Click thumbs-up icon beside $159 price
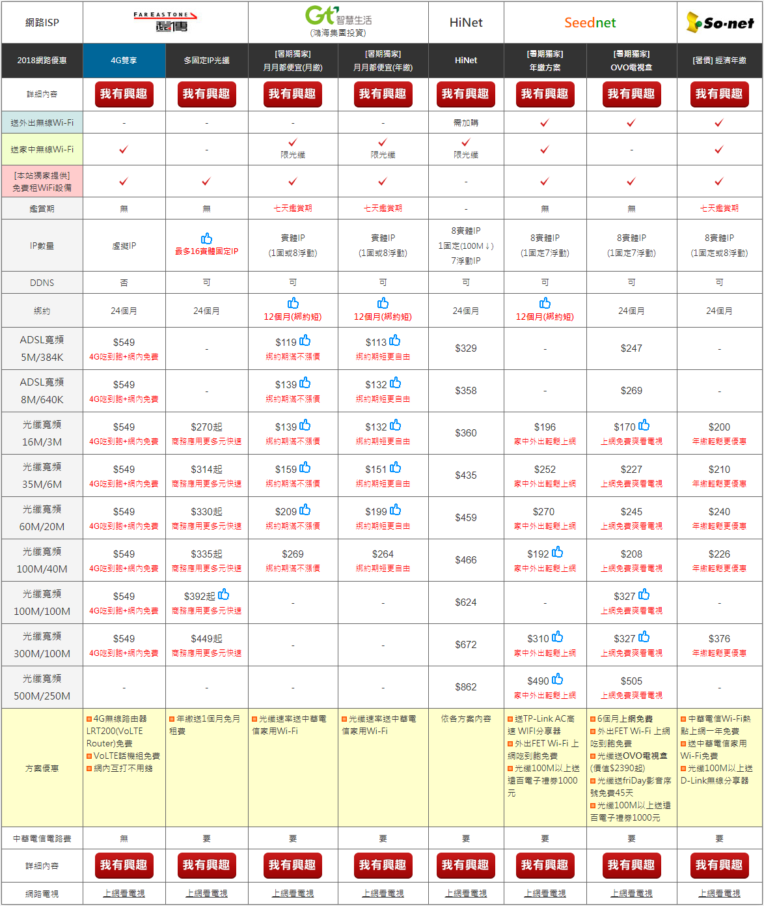The height and width of the screenshot is (906, 764). point(305,468)
